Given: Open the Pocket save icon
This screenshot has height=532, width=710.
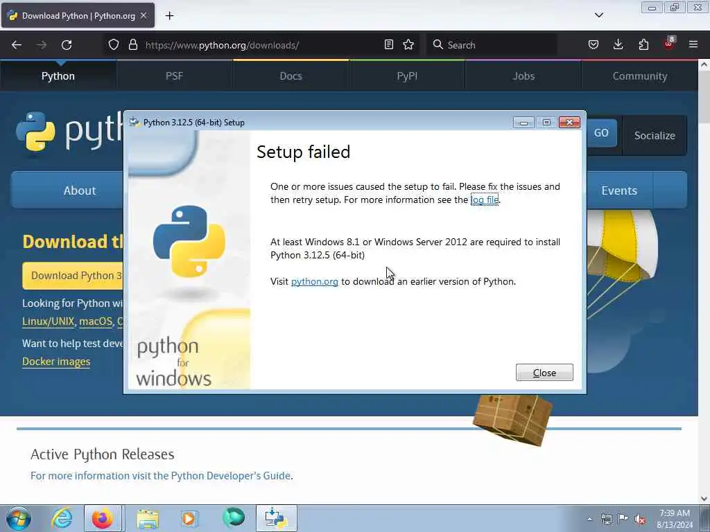Looking at the screenshot, I should (x=594, y=44).
